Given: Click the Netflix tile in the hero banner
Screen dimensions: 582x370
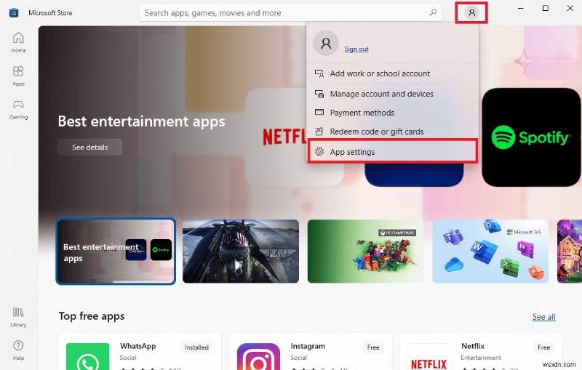Looking at the screenshot, I should 276,137.
